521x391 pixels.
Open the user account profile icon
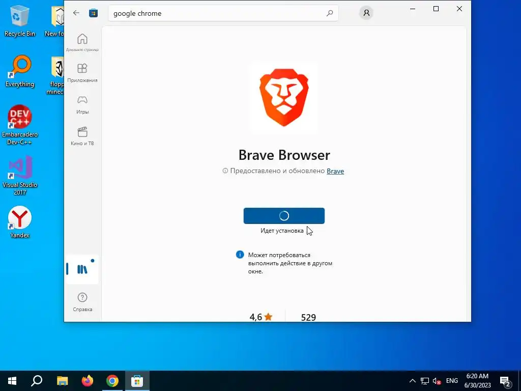(366, 13)
